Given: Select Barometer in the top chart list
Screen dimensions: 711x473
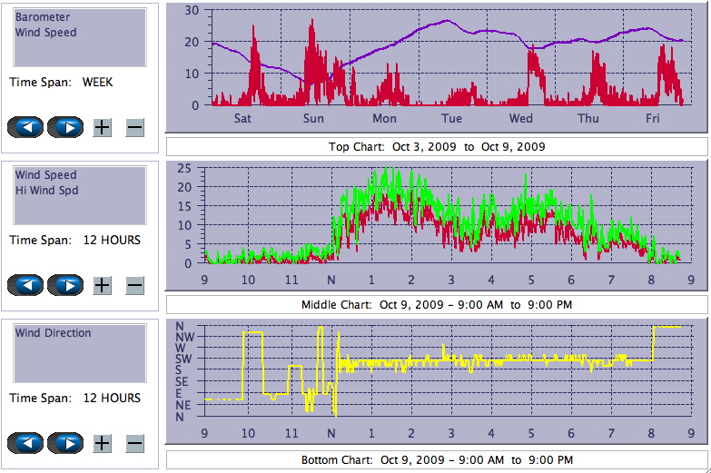Looking at the screenshot, I should pos(43,17).
